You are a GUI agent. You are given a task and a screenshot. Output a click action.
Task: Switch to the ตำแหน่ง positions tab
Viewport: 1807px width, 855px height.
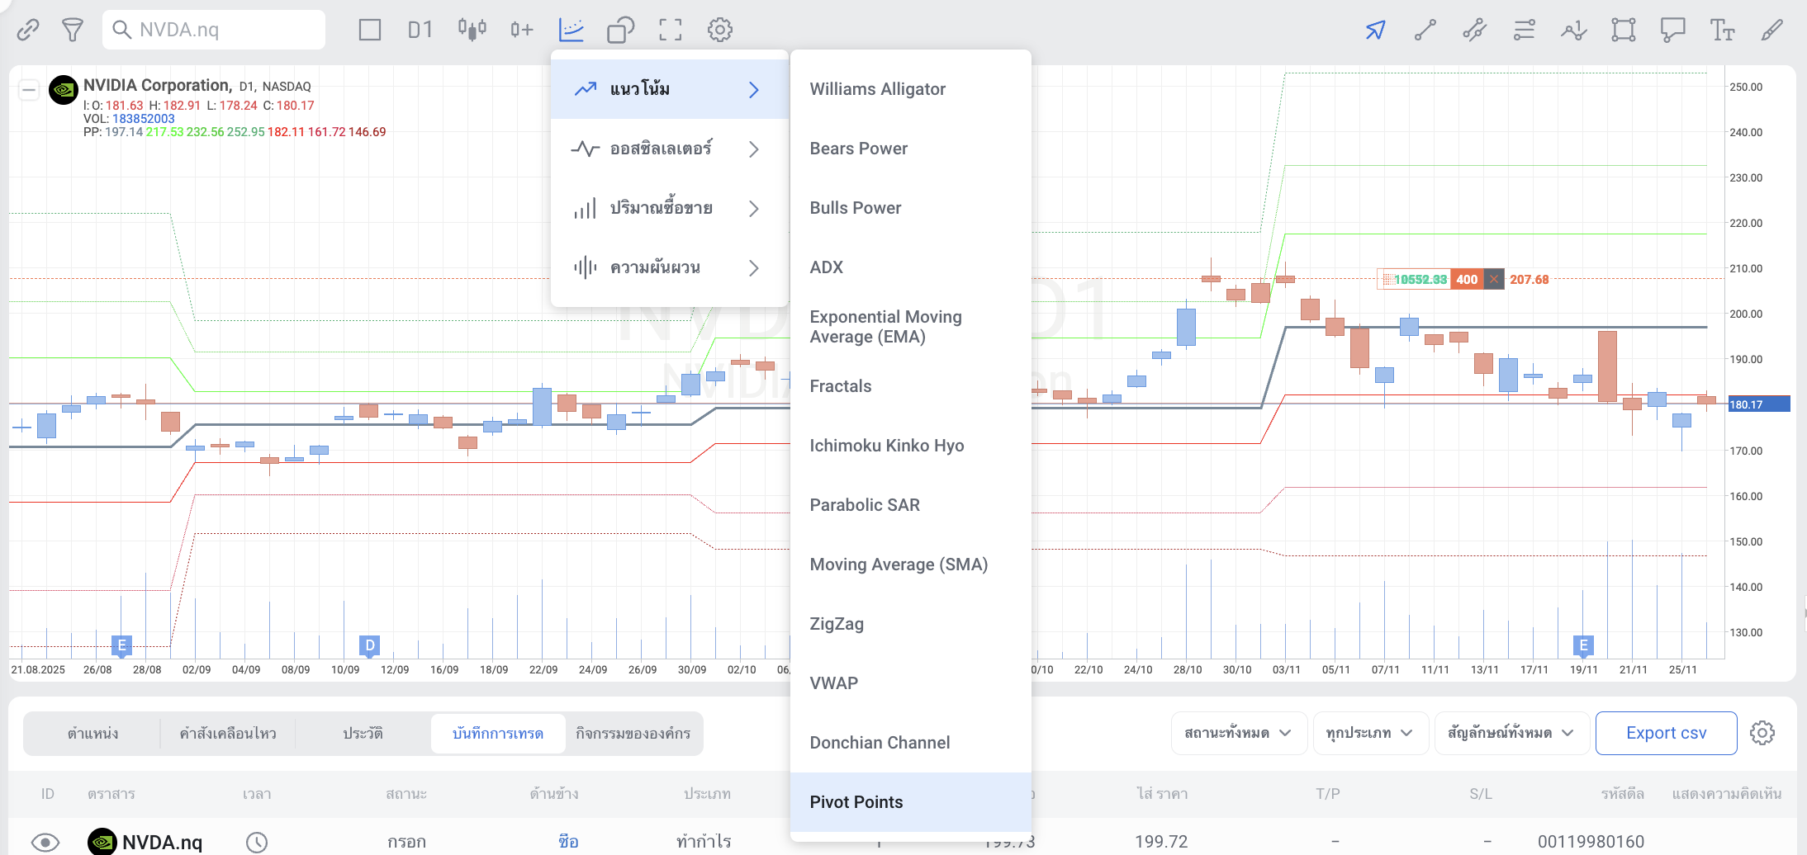(x=92, y=733)
